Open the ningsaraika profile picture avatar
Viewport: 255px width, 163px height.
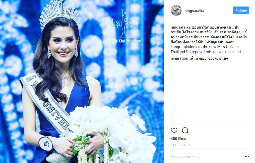point(176,10)
